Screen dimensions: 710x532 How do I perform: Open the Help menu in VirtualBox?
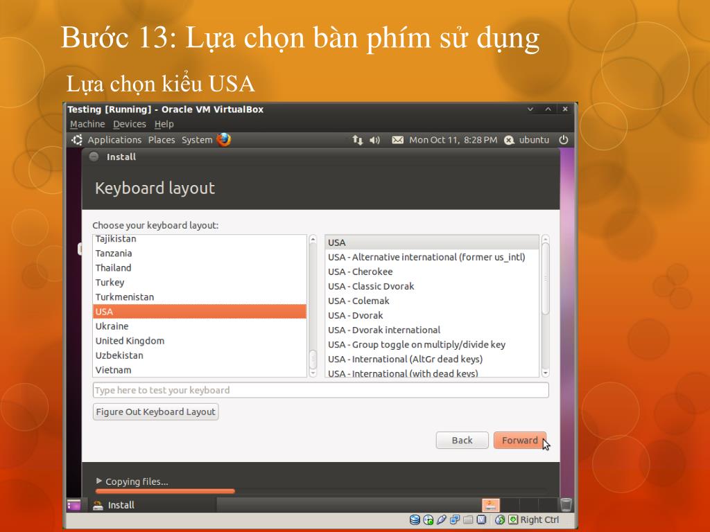[x=164, y=124]
